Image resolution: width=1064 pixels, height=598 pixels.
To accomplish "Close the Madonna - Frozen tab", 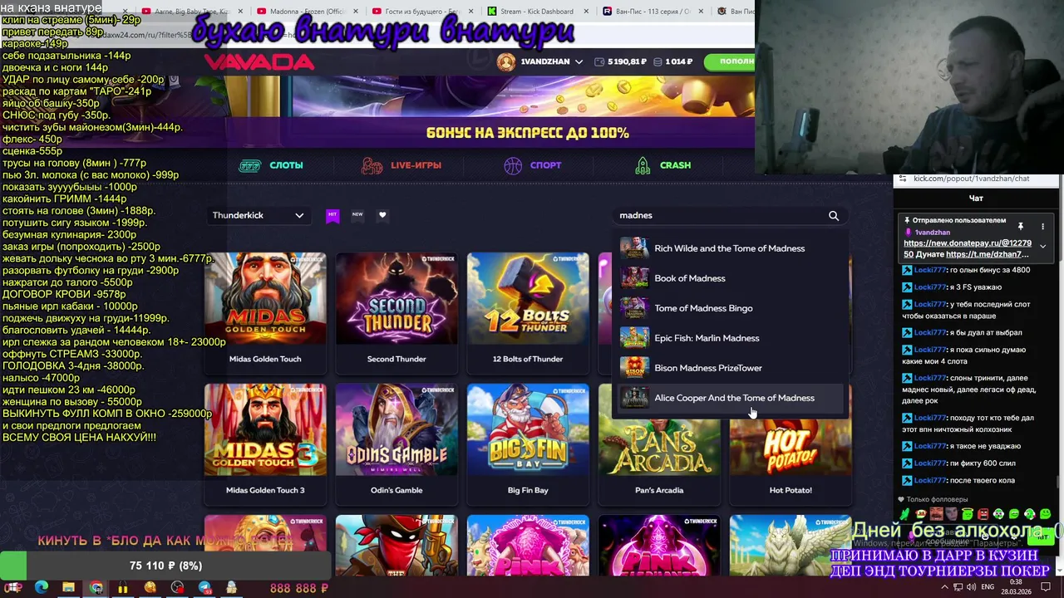I will [356, 12].
